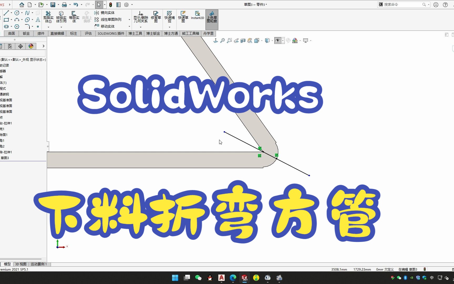Select the Zoom to Fit magnifier icon
Viewport: 454px width, 284px height.
click(x=222, y=40)
